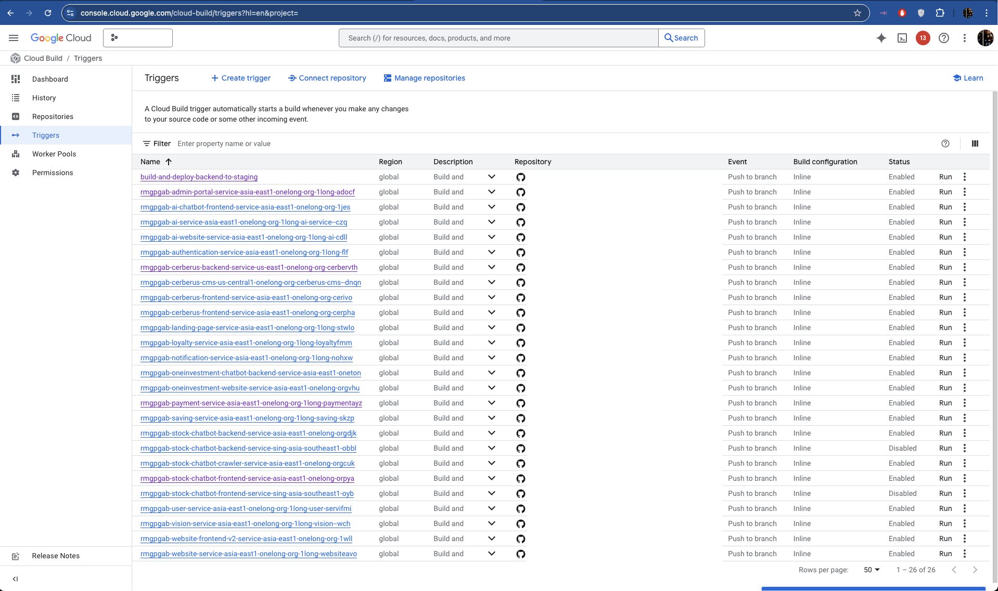Image resolution: width=998 pixels, height=591 pixels.
Task: Sort by the Name column header
Action: [x=156, y=162]
